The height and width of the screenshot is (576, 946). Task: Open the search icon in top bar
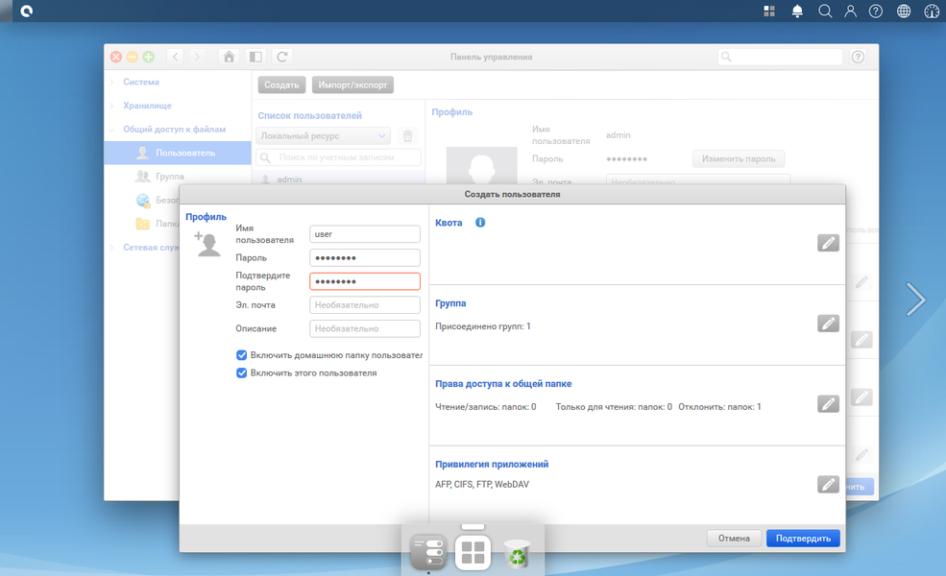click(825, 11)
